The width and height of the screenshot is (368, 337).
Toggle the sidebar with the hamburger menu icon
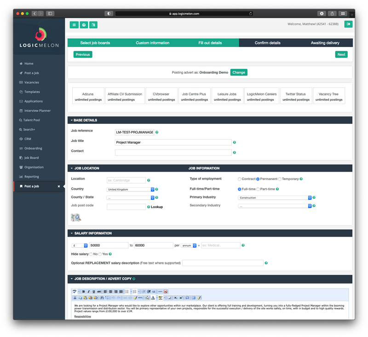(x=74, y=25)
